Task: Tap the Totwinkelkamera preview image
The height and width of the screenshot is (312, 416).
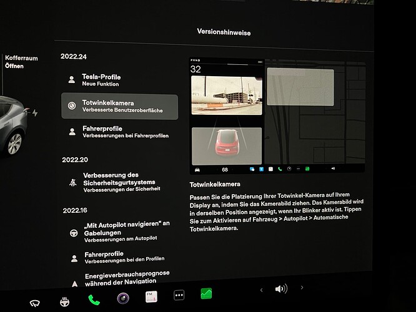Action: (x=277, y=115)
